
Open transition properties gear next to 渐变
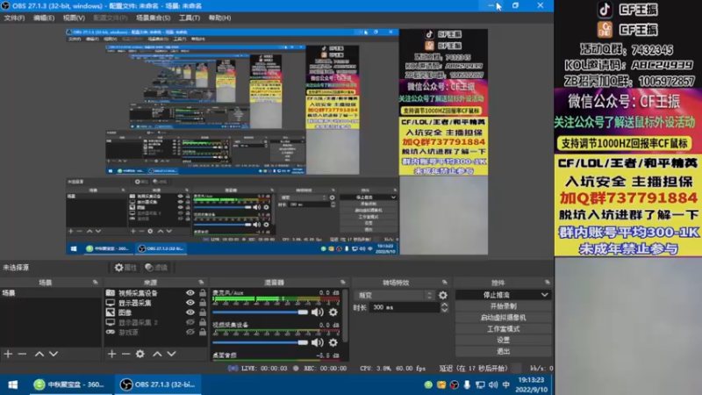443,295
